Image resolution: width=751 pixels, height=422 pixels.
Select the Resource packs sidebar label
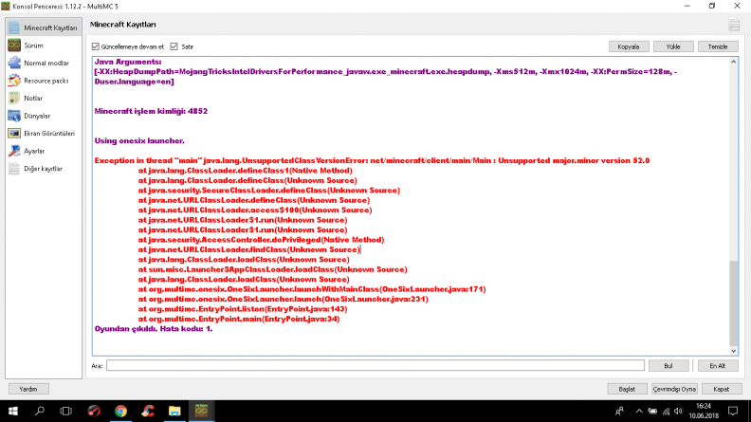[46, 81]
